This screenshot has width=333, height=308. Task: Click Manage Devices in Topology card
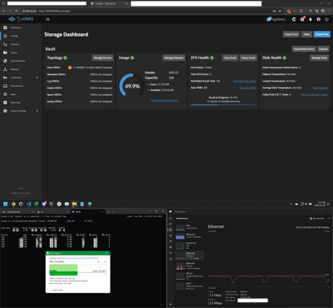(x=102, y=57)
